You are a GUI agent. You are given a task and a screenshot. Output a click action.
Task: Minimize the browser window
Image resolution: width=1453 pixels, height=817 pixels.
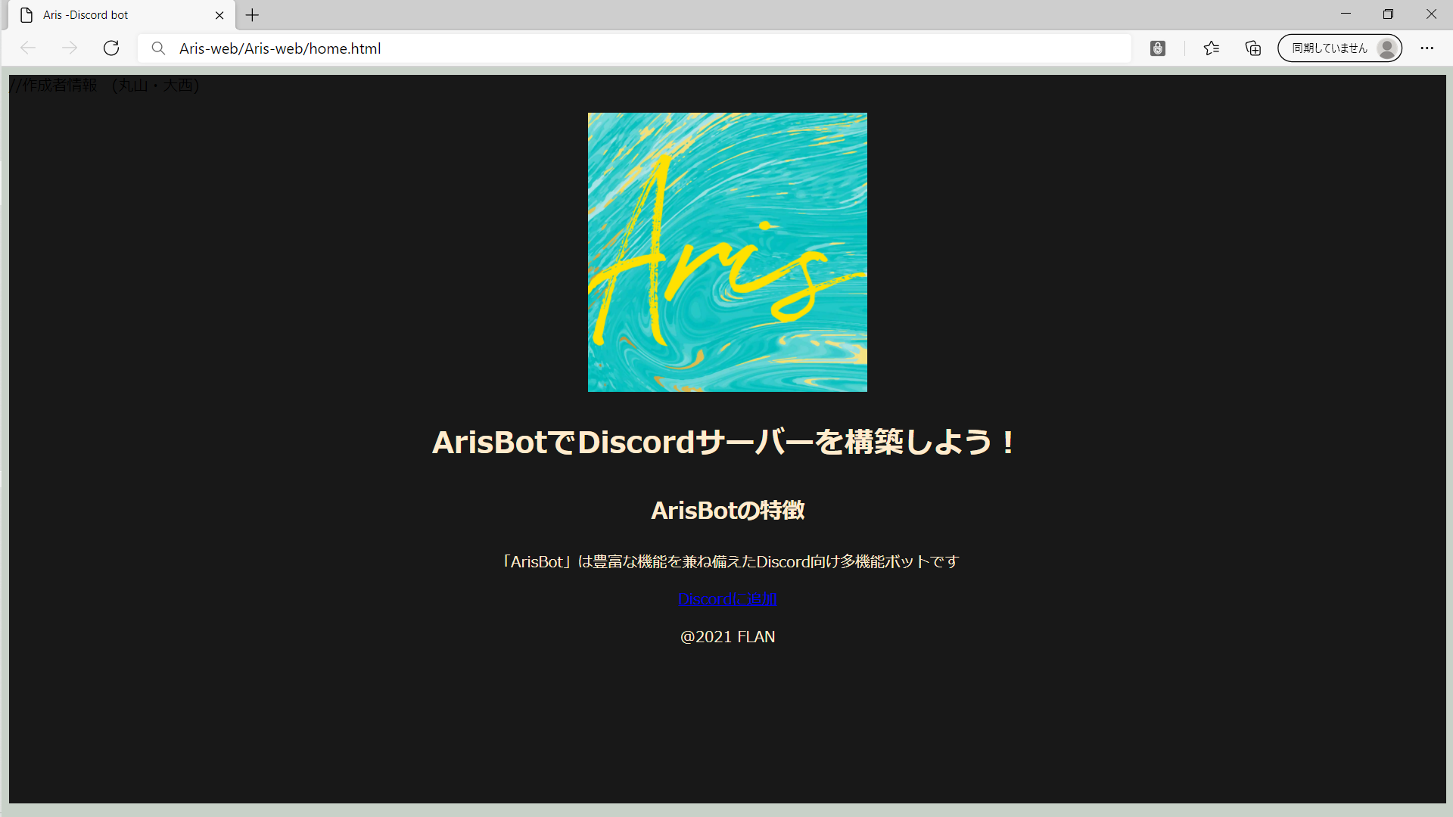(1346, 14)
